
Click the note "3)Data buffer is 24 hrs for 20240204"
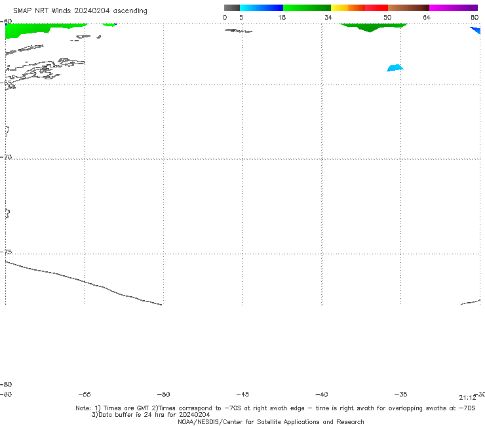coord(151,415)
